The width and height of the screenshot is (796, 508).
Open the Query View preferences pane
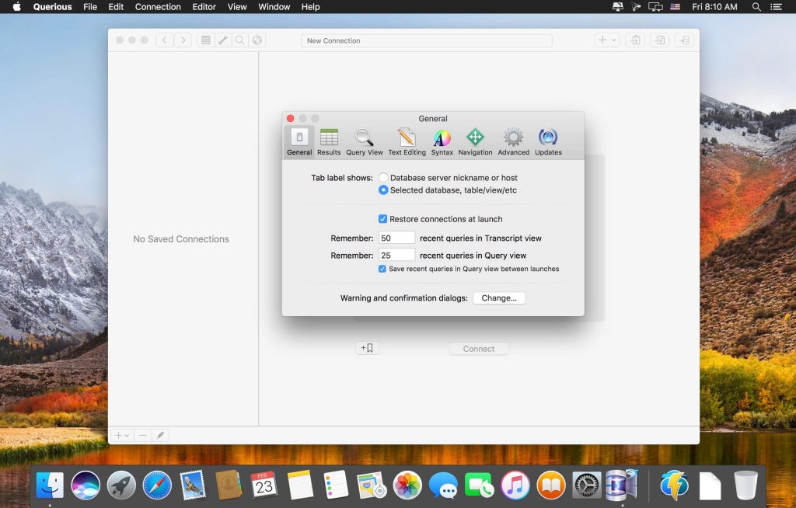pos(365,142)
